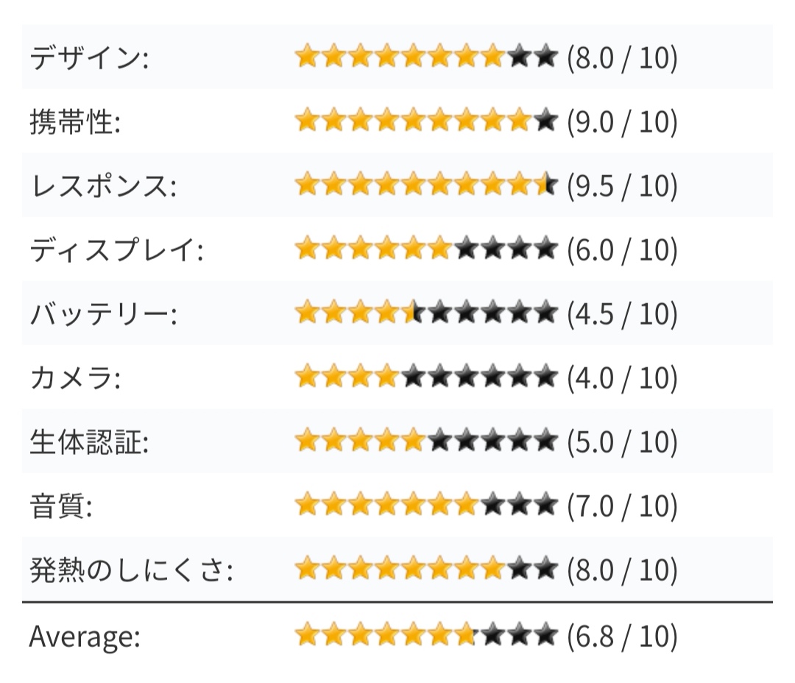Click the half star in バッテリー rating
This screenshot has width=795, height=683.
415,314
